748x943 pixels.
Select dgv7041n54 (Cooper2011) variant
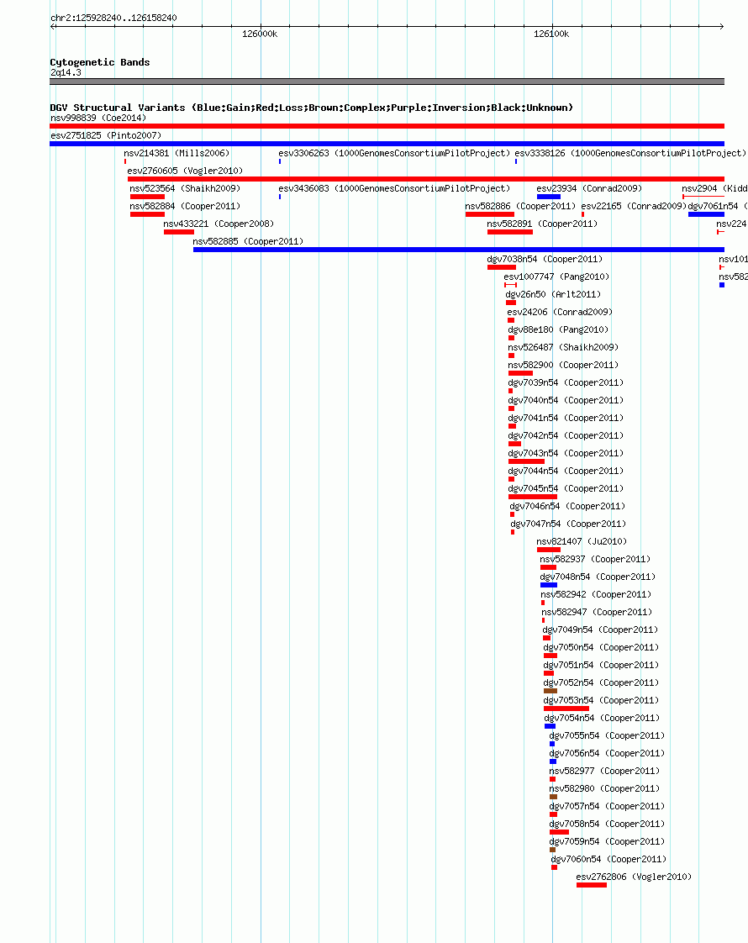click(x=566, y=418)
